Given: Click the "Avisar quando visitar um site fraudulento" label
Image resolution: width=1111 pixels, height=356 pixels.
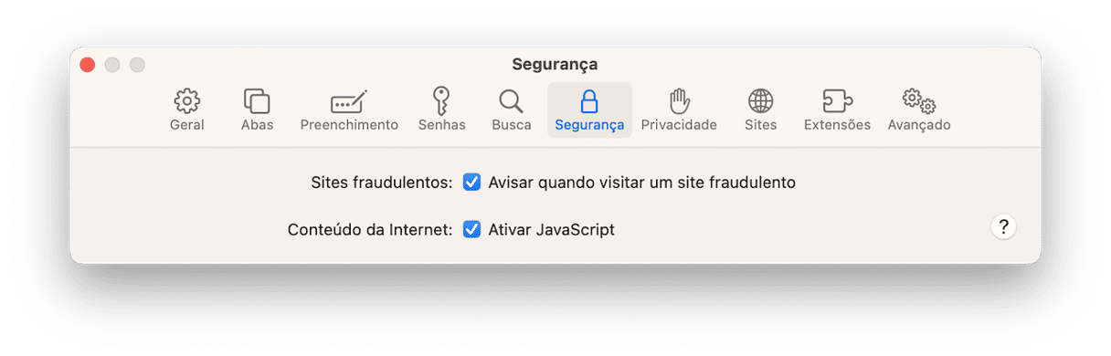Looking at the screenshot, I should (x=641, y=183).
